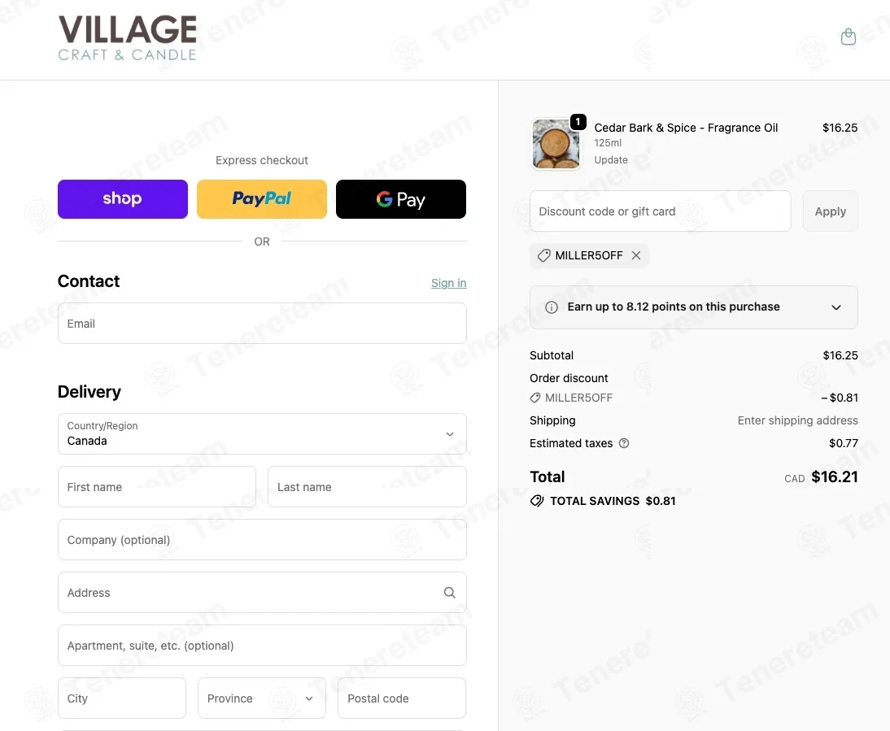Open the shopping bag cart icon
890x731 pixels.
(848, 37)
